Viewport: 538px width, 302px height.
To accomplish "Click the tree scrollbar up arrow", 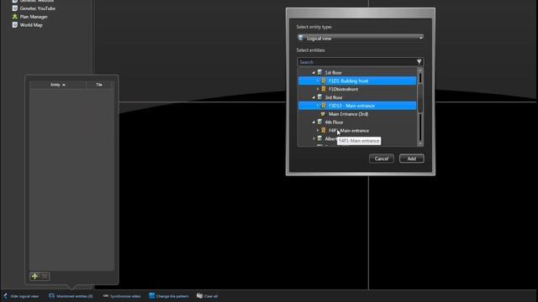I will coord(420,70).
